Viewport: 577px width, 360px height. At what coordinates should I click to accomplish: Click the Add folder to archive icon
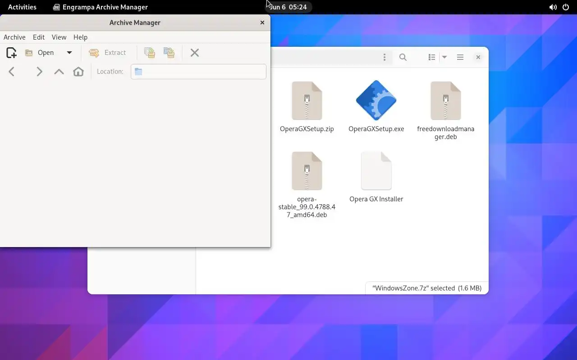[x=169, y=53]
